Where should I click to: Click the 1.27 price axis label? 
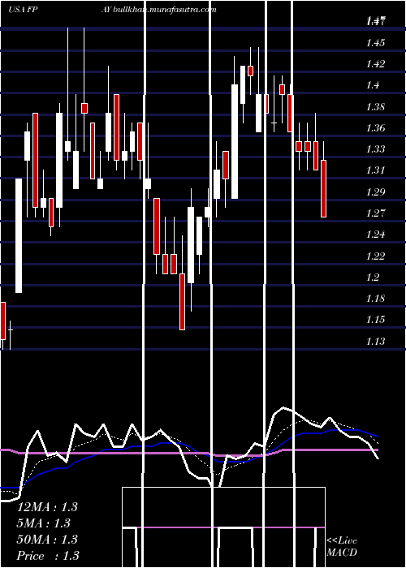coord(376,213)
